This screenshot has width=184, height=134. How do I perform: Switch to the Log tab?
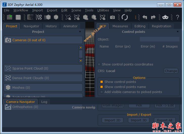pos(44,102)
